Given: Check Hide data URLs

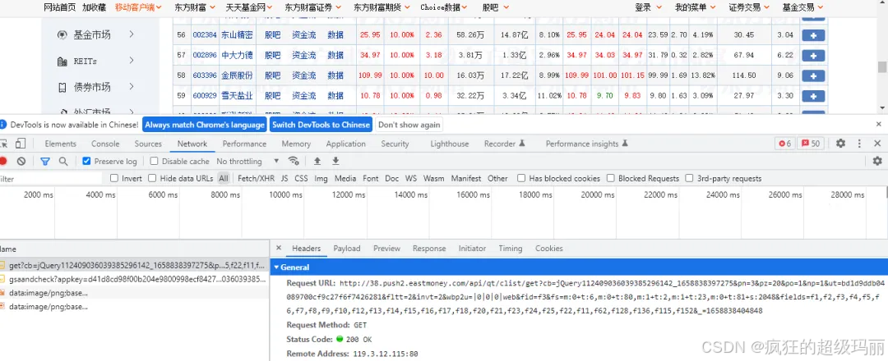Looking at the screenshot, I should click(x=152, y=179).
